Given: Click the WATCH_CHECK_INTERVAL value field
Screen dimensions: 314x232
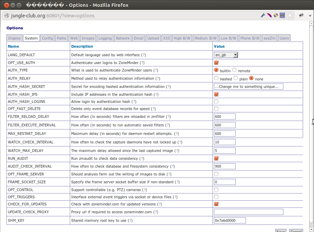Looking at the screenshot, I should (225, 142).
